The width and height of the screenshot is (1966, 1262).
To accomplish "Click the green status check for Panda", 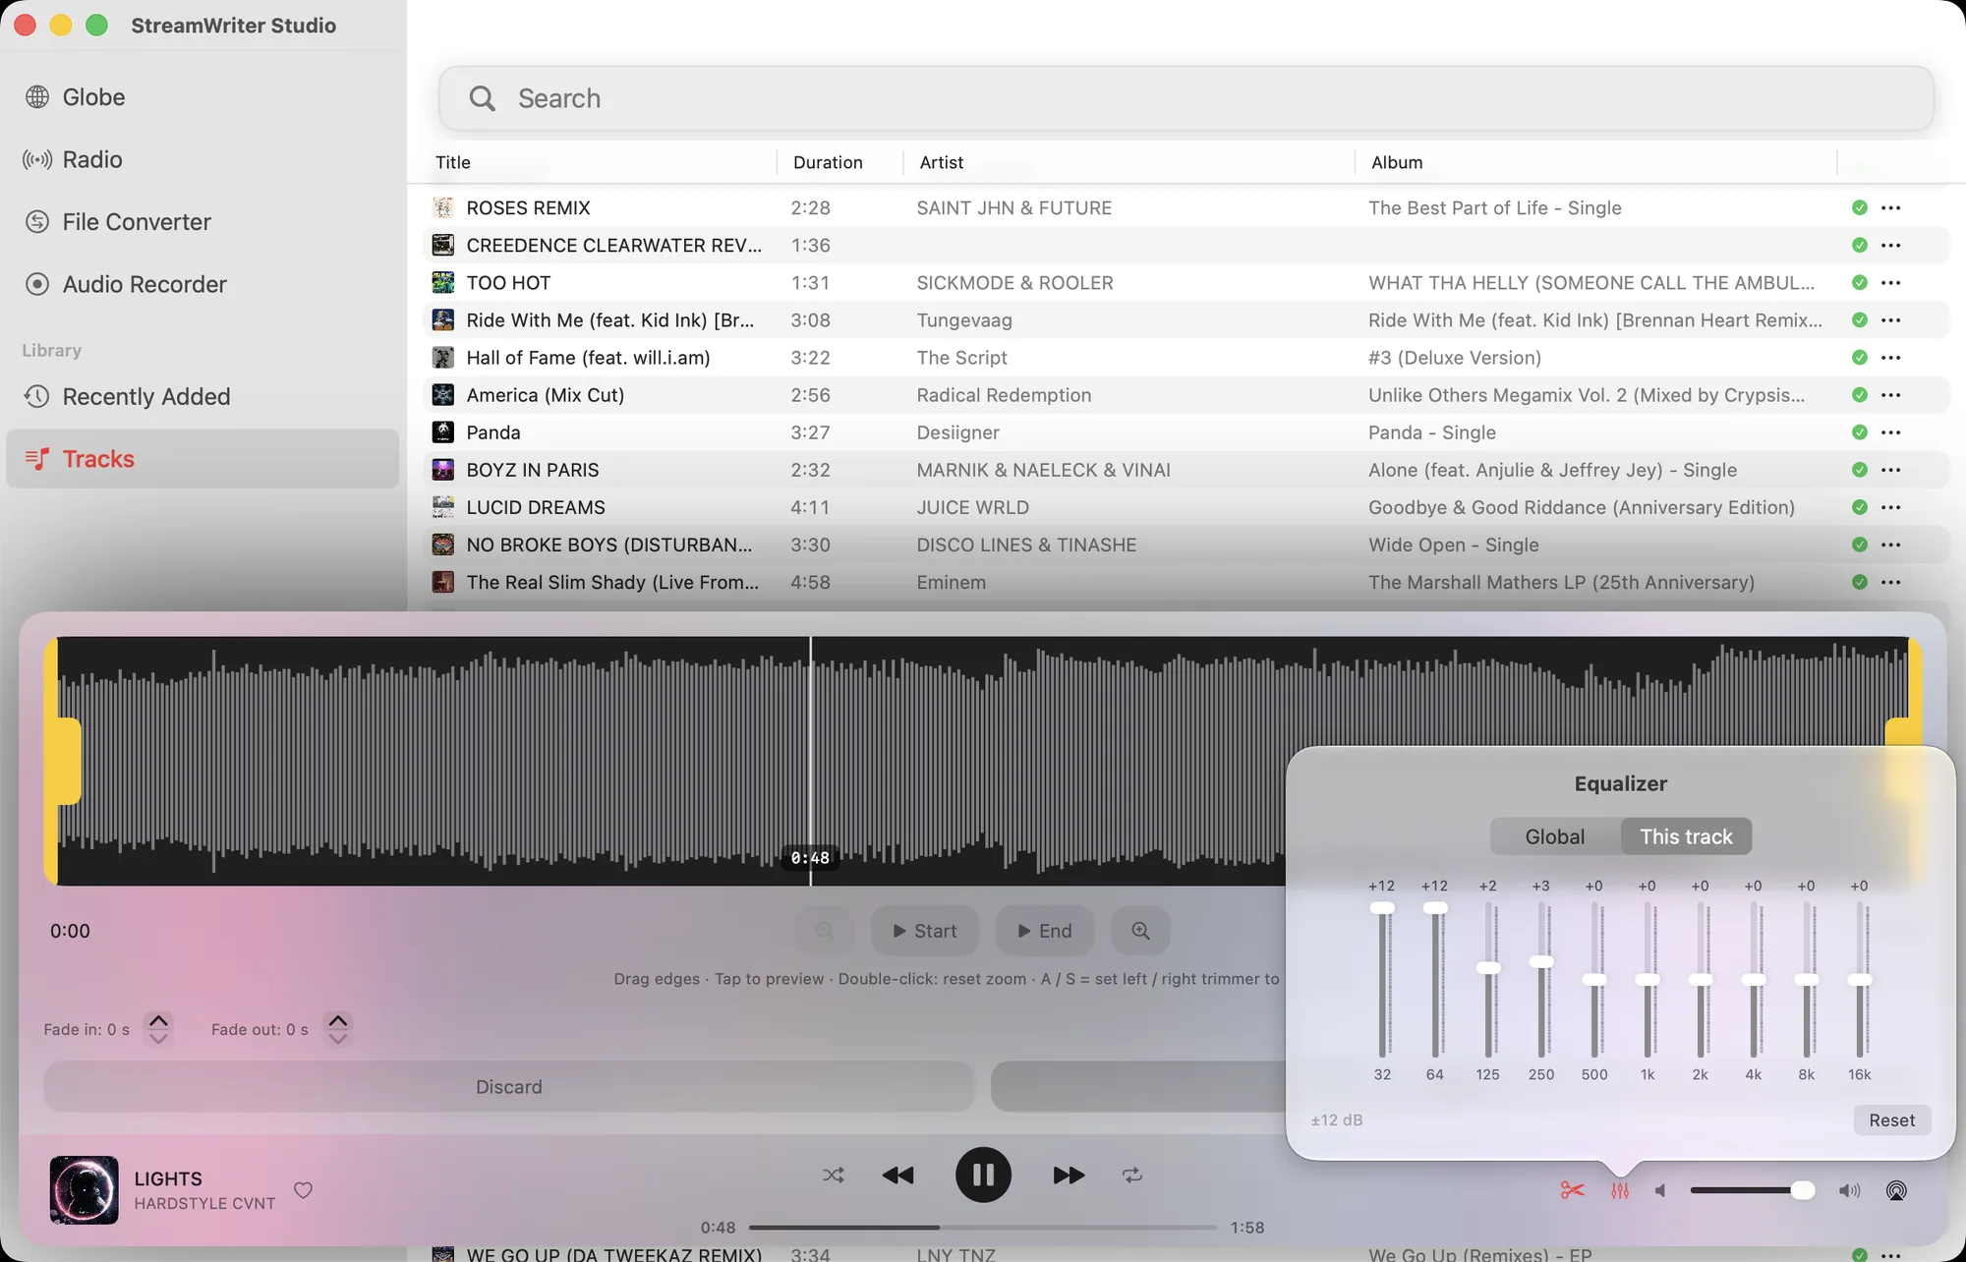I will pos(1859,432).
